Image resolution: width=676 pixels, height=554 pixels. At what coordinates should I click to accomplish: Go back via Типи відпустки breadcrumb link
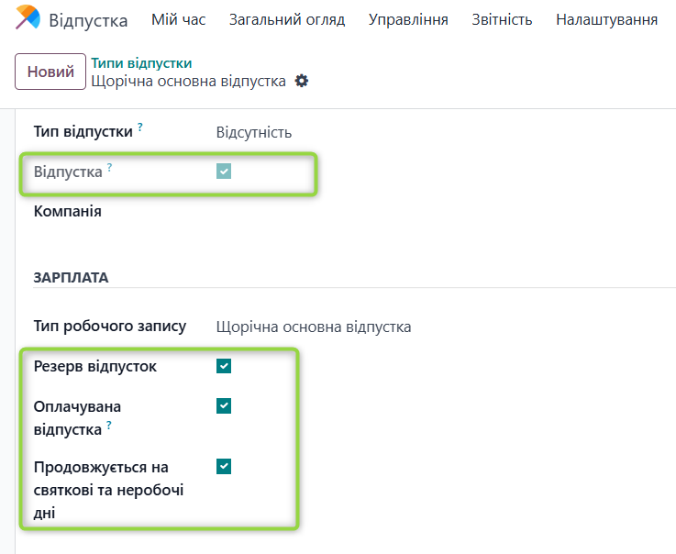tap(141, 63)
